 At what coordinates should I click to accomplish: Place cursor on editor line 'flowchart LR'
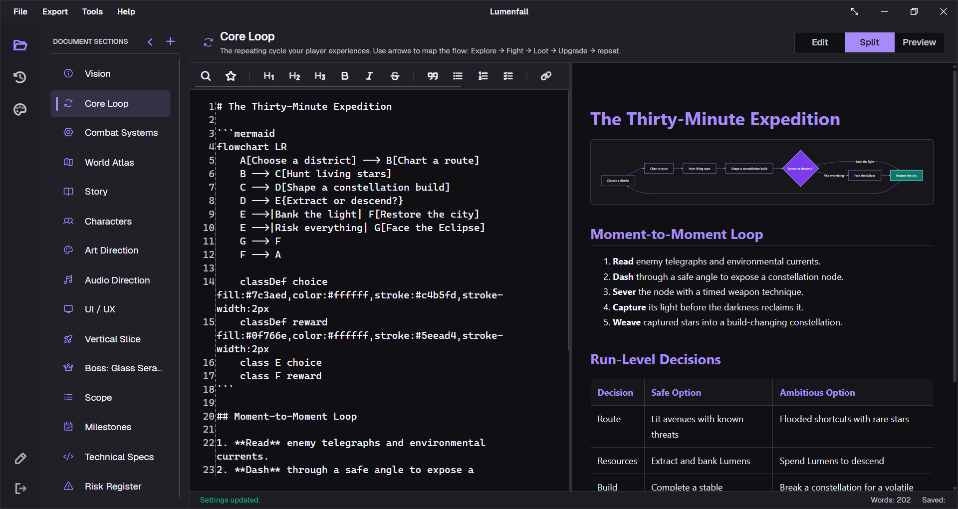point(251,147)
